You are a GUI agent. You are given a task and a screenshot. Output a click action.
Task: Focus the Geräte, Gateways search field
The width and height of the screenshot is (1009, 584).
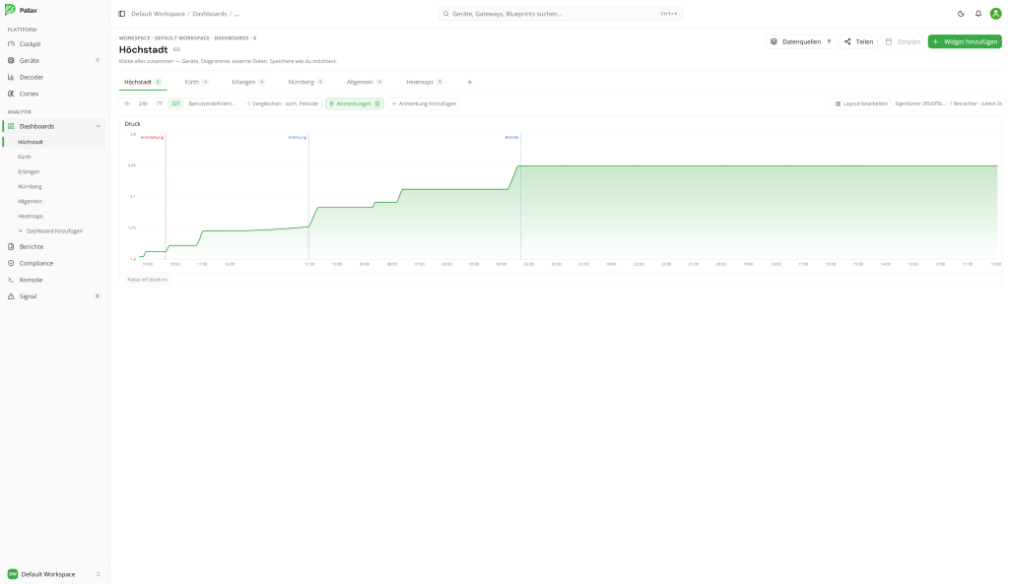pos(560,14)
